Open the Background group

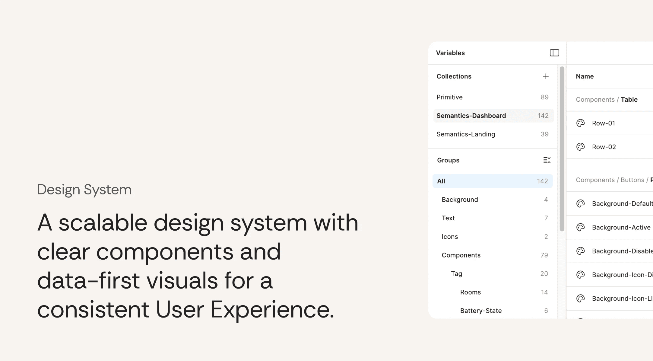coord(493,200)
